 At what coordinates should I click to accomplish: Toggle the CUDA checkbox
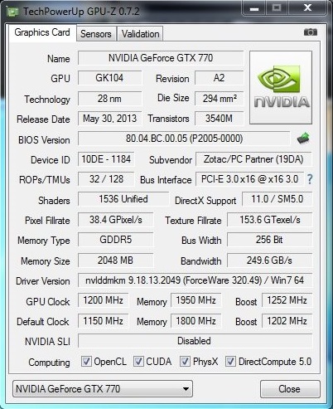pyautogui.click(x=138, y=361)
